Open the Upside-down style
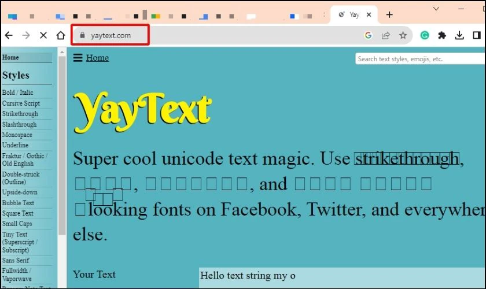Screen dimensions: 486x289 point(20,192)
